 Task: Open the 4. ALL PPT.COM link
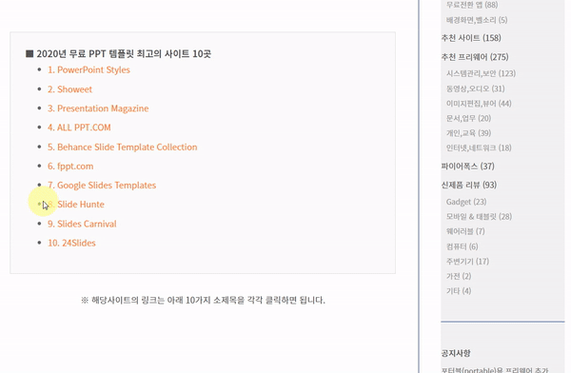79,128
